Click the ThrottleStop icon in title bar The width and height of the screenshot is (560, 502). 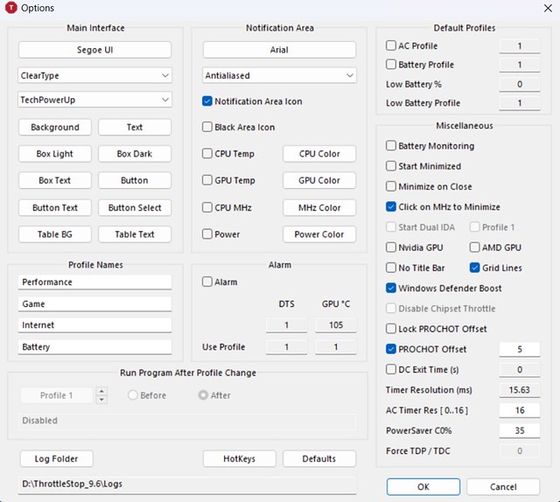coord(11,8)
